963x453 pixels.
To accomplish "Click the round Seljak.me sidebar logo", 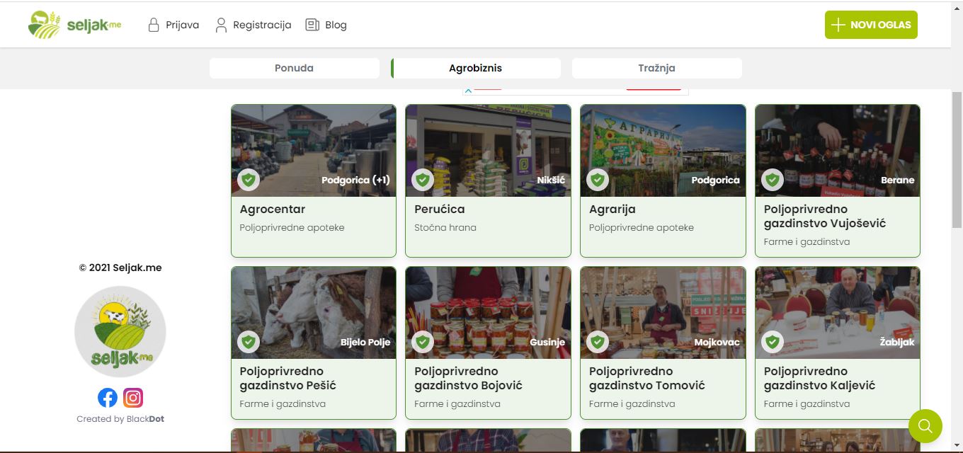I will pos(120,331).
